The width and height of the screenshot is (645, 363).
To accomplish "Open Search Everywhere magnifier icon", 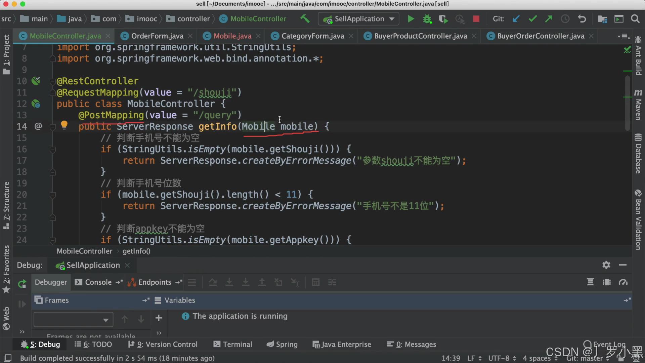I will click(635, 19).
